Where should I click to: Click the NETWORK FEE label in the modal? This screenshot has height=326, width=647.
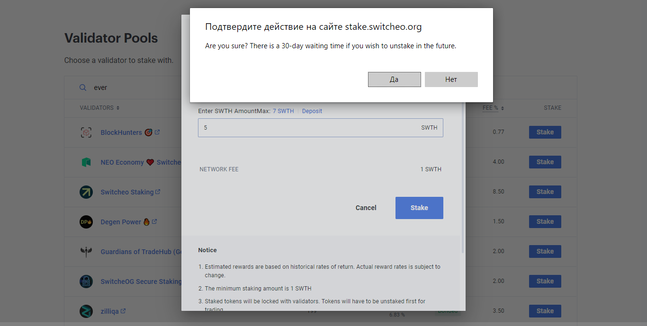click(x=219, y=169)
